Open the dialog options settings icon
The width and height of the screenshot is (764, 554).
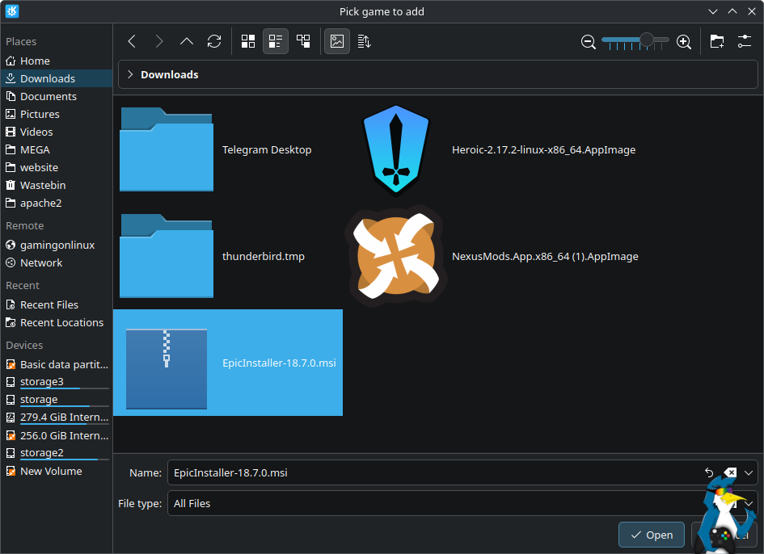[745, 41]
